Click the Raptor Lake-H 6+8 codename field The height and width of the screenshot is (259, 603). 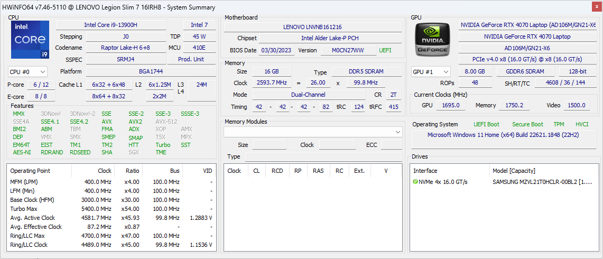pos(125,48)
